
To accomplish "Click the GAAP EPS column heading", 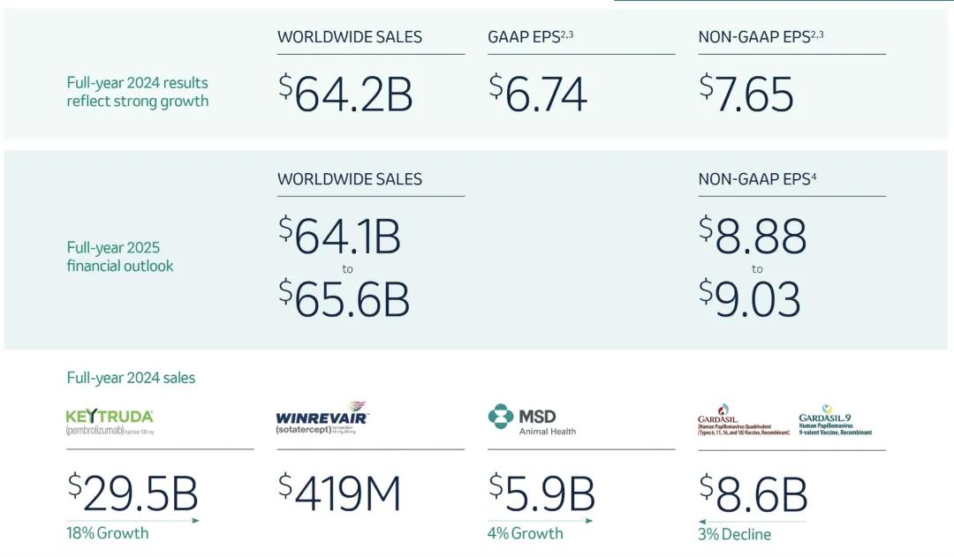I will click(531, 37).
